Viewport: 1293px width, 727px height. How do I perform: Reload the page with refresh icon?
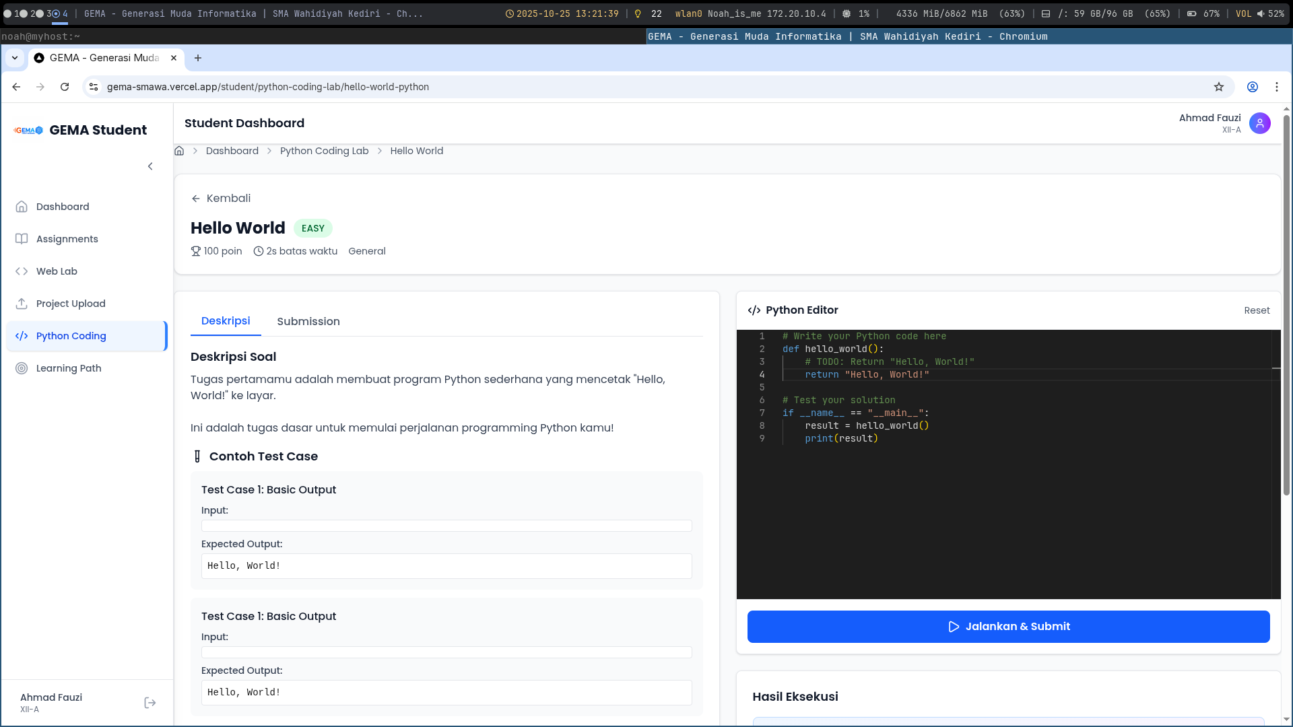65,87
